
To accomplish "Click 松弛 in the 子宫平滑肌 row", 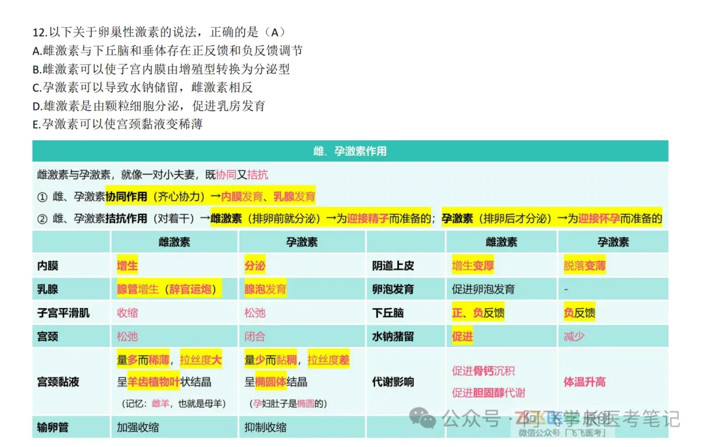I will pos(255,313).
